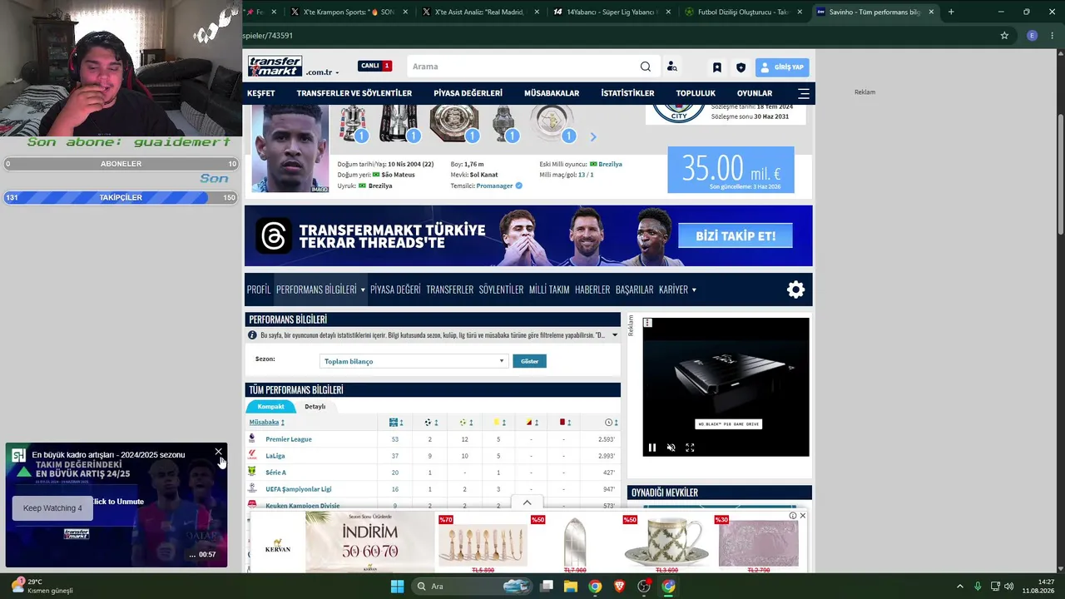Click the 35.00 mil. € market value box
This screenshot has height=599, width=1065.
pyautogui.click(x=731, y=170)
